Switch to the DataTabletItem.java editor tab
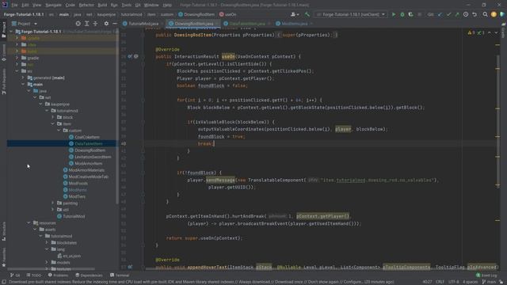This screenshot has width=507, height=285. pos(247,24)
